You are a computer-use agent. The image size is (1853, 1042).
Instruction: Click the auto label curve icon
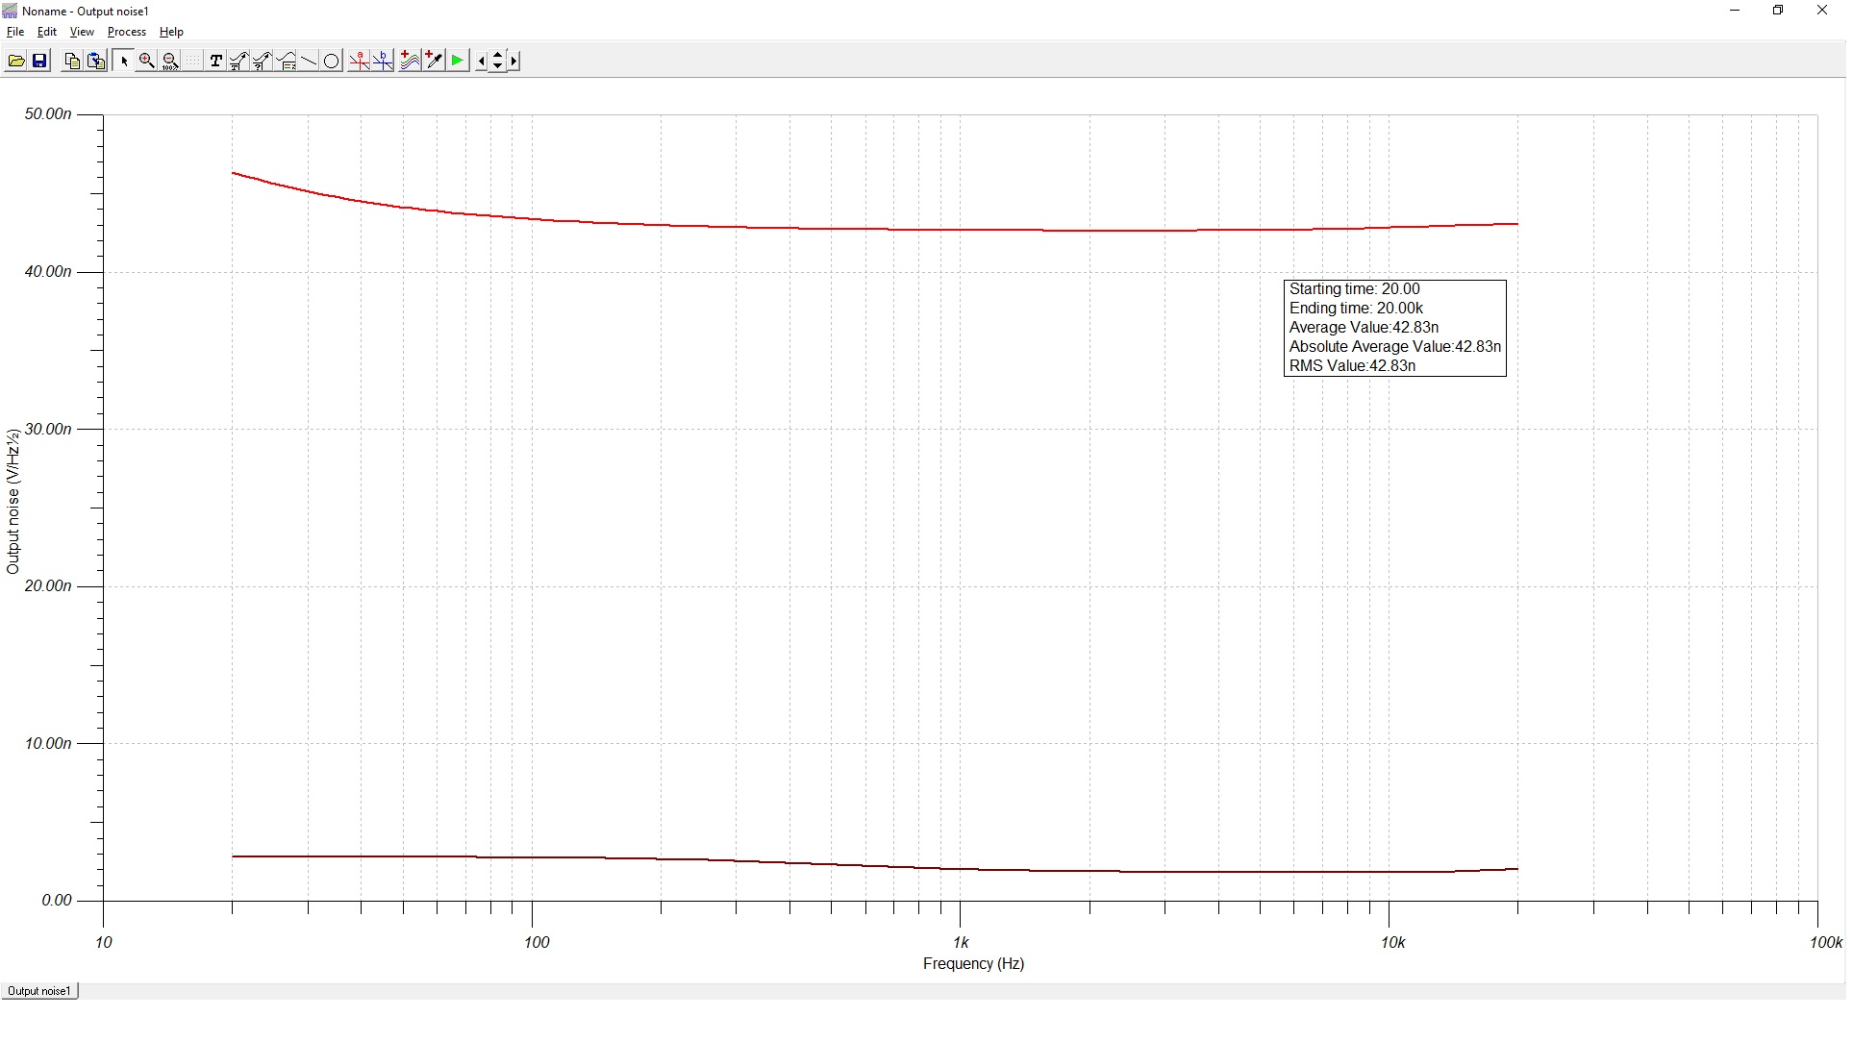coord(238,61)
